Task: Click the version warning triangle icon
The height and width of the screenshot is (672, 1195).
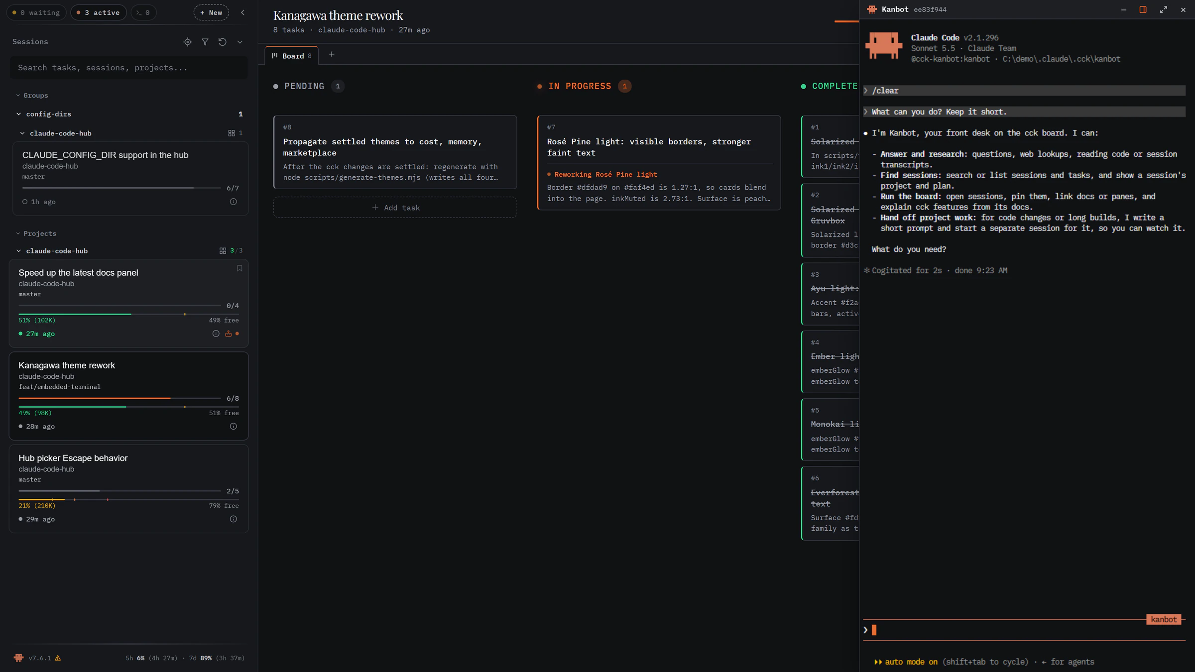Action: (58, 658)
